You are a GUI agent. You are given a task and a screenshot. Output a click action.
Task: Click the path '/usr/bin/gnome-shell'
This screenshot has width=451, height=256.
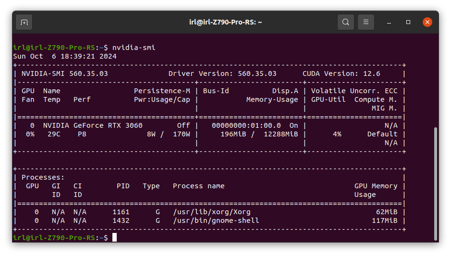click(216, 220)
